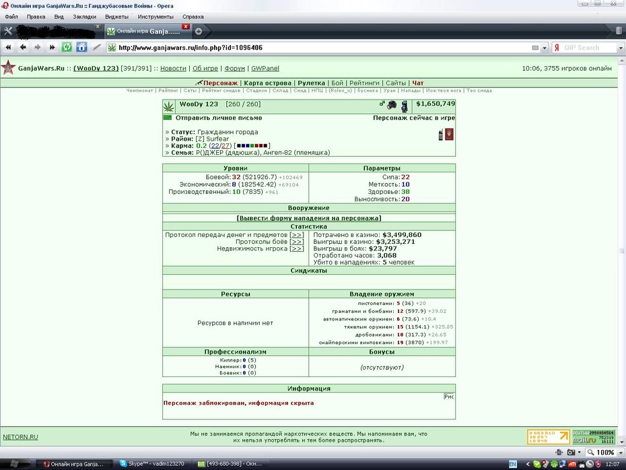This screenshot has height=470, width=626.
Task: Open the NETORN.RU footer link
Action: point(20,437)
